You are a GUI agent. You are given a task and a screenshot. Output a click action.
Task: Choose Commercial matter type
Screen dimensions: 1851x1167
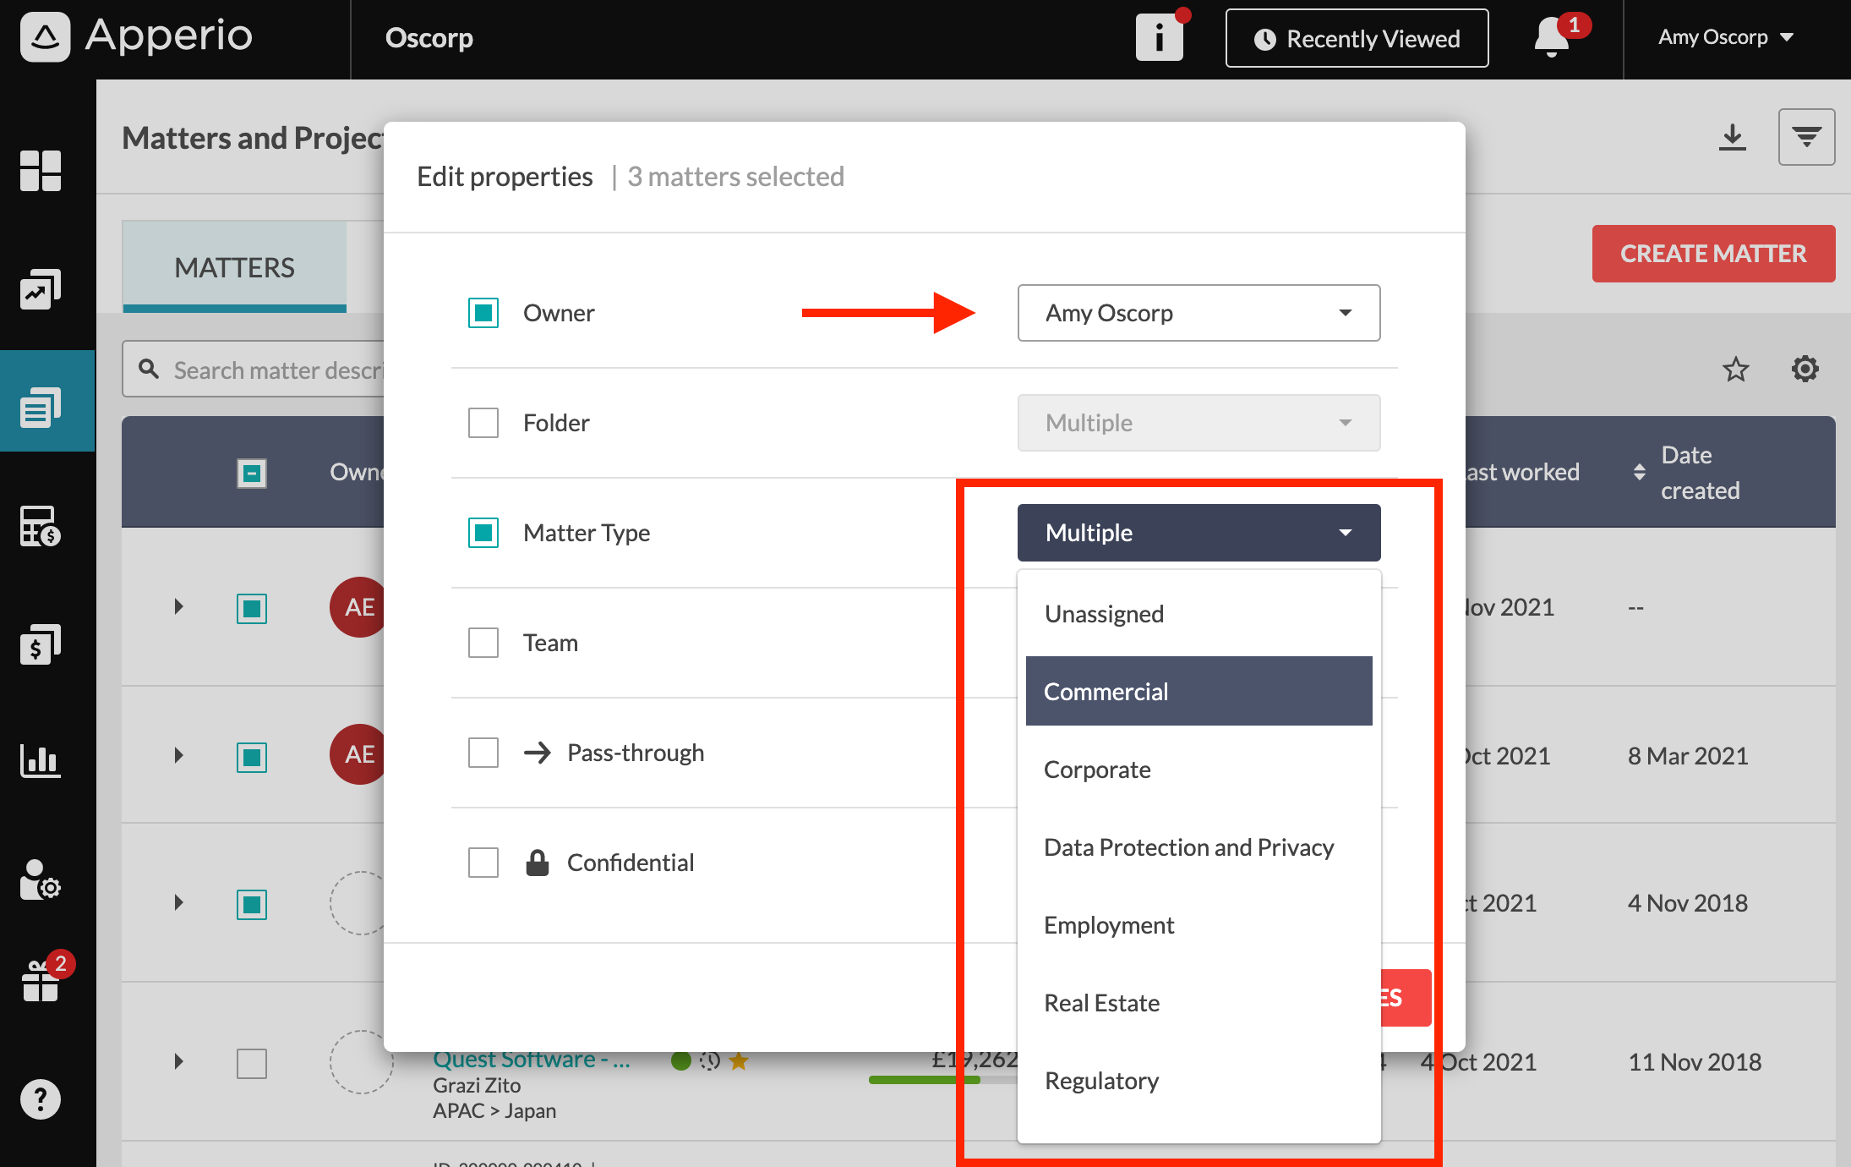tap(1199, 691)
